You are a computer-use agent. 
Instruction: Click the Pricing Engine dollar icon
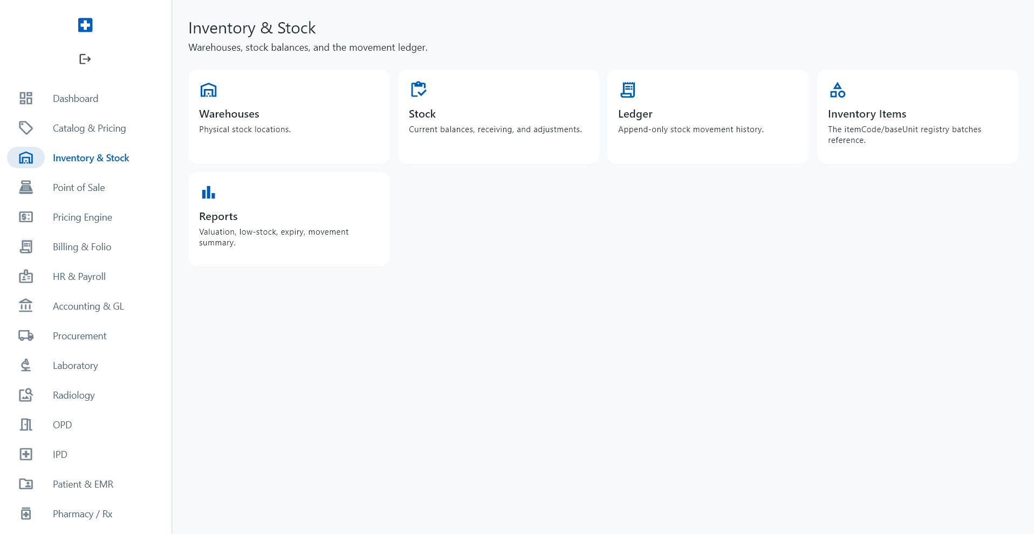point(26,217)
